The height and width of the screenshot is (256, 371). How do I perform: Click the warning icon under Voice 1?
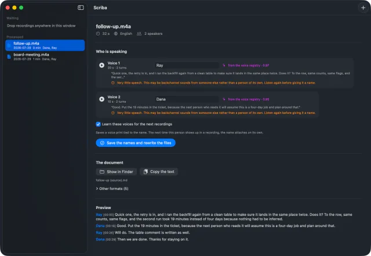click(113, 83)
